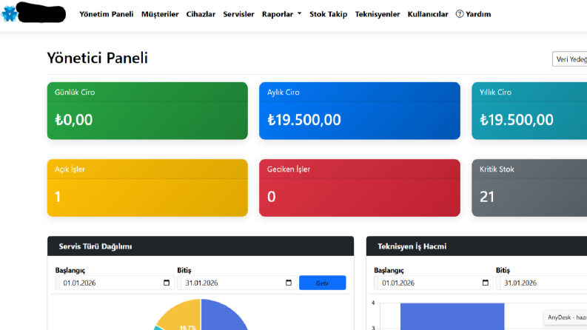The height and width of the screenshot is (330, 587).
Task: Click the Getir button
Action: point(322,283)
